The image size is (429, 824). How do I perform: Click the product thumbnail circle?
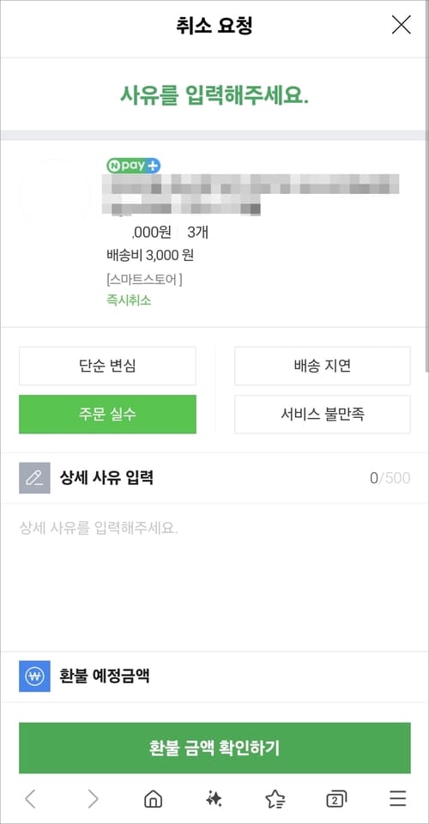click(x=55, y=195)
